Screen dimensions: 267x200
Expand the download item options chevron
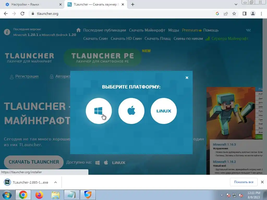[56, 182]
